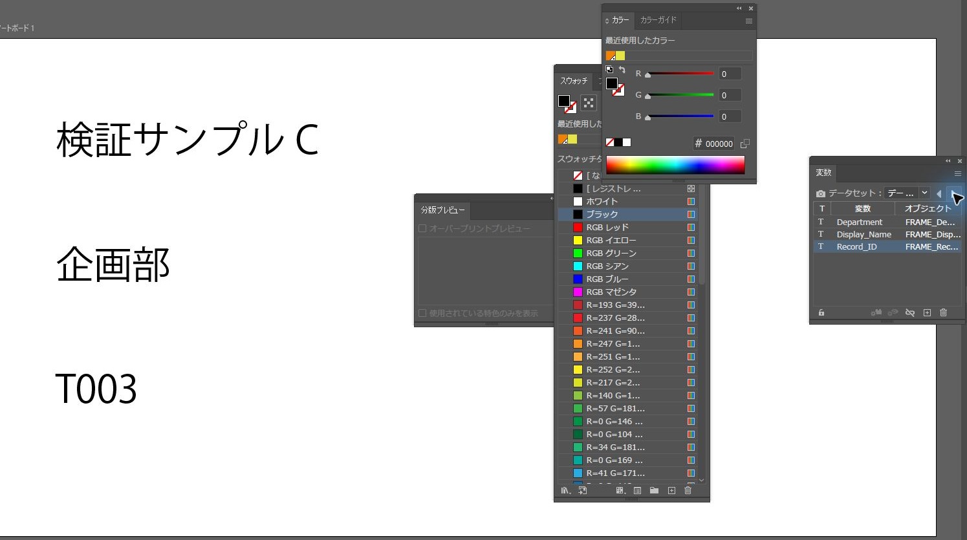The width and height of the screenshot is (967, 540).
Task: Go to previous data set arrow
Action: (x=939, y=193)
